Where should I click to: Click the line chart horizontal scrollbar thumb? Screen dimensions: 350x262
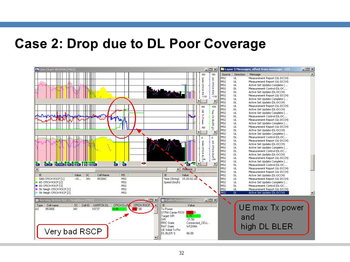[x=131, y=170]
